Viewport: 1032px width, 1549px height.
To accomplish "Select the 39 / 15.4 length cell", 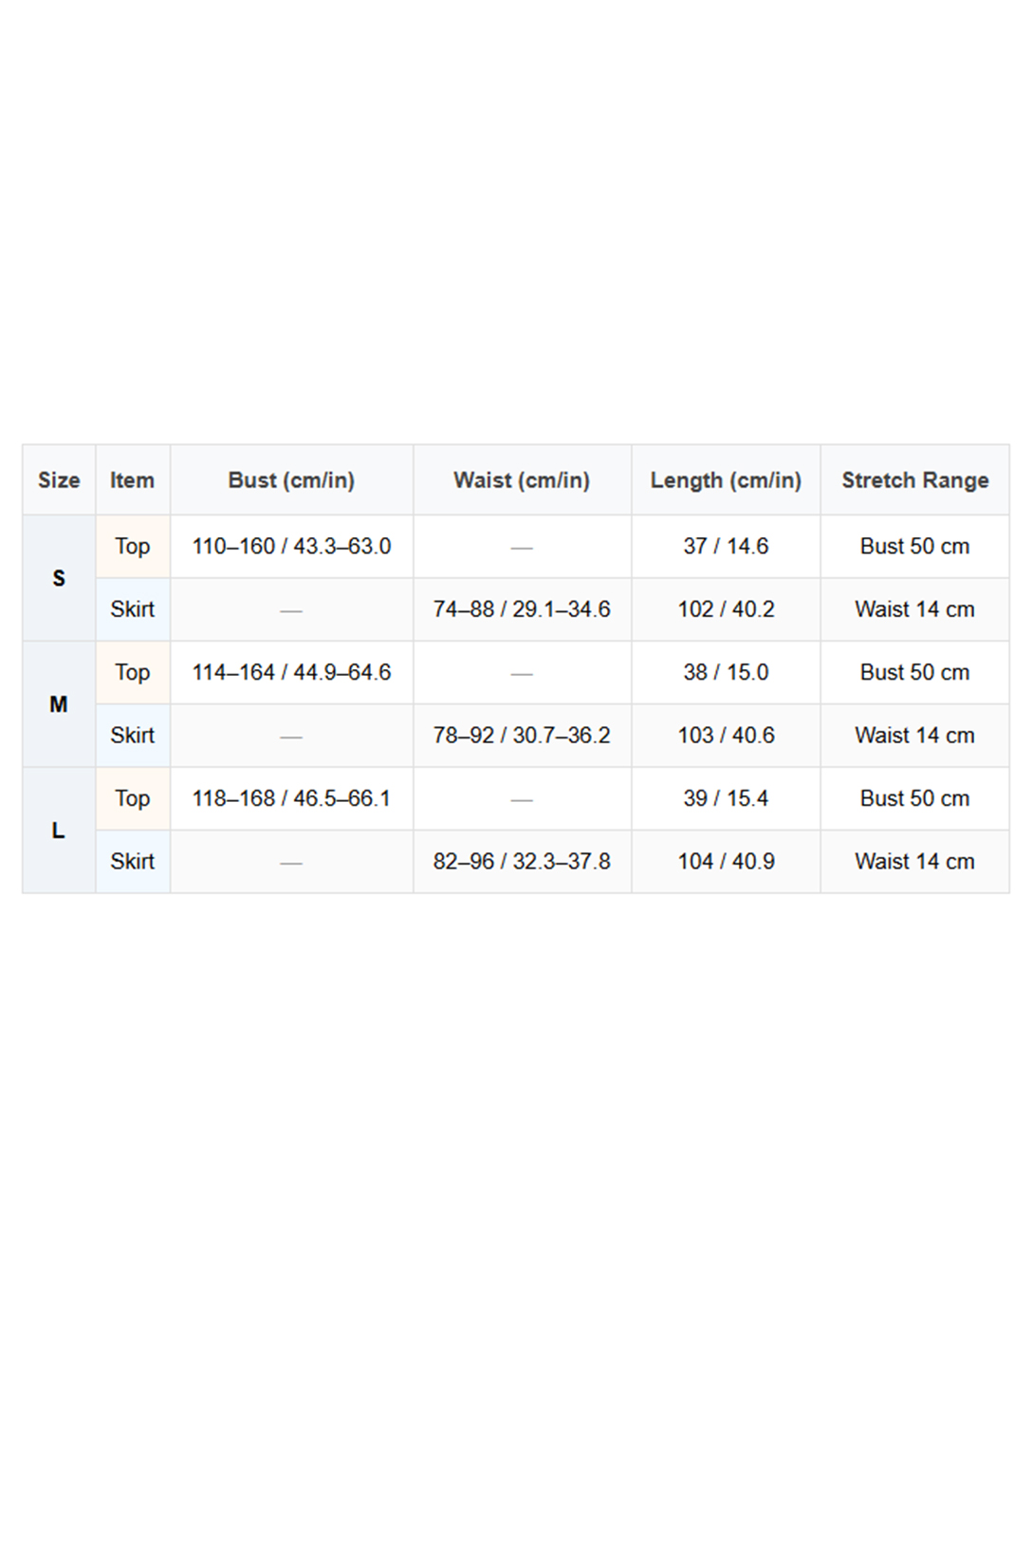I will (x=726, y=799).
